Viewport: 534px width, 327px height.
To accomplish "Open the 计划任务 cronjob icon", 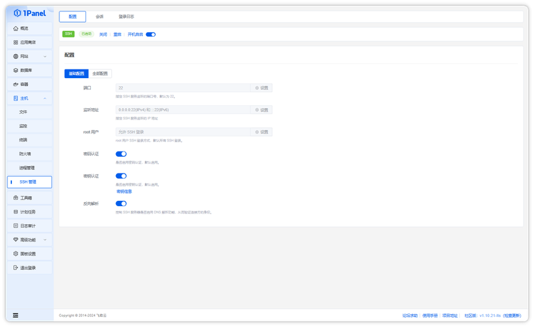I will click(15, 212).
